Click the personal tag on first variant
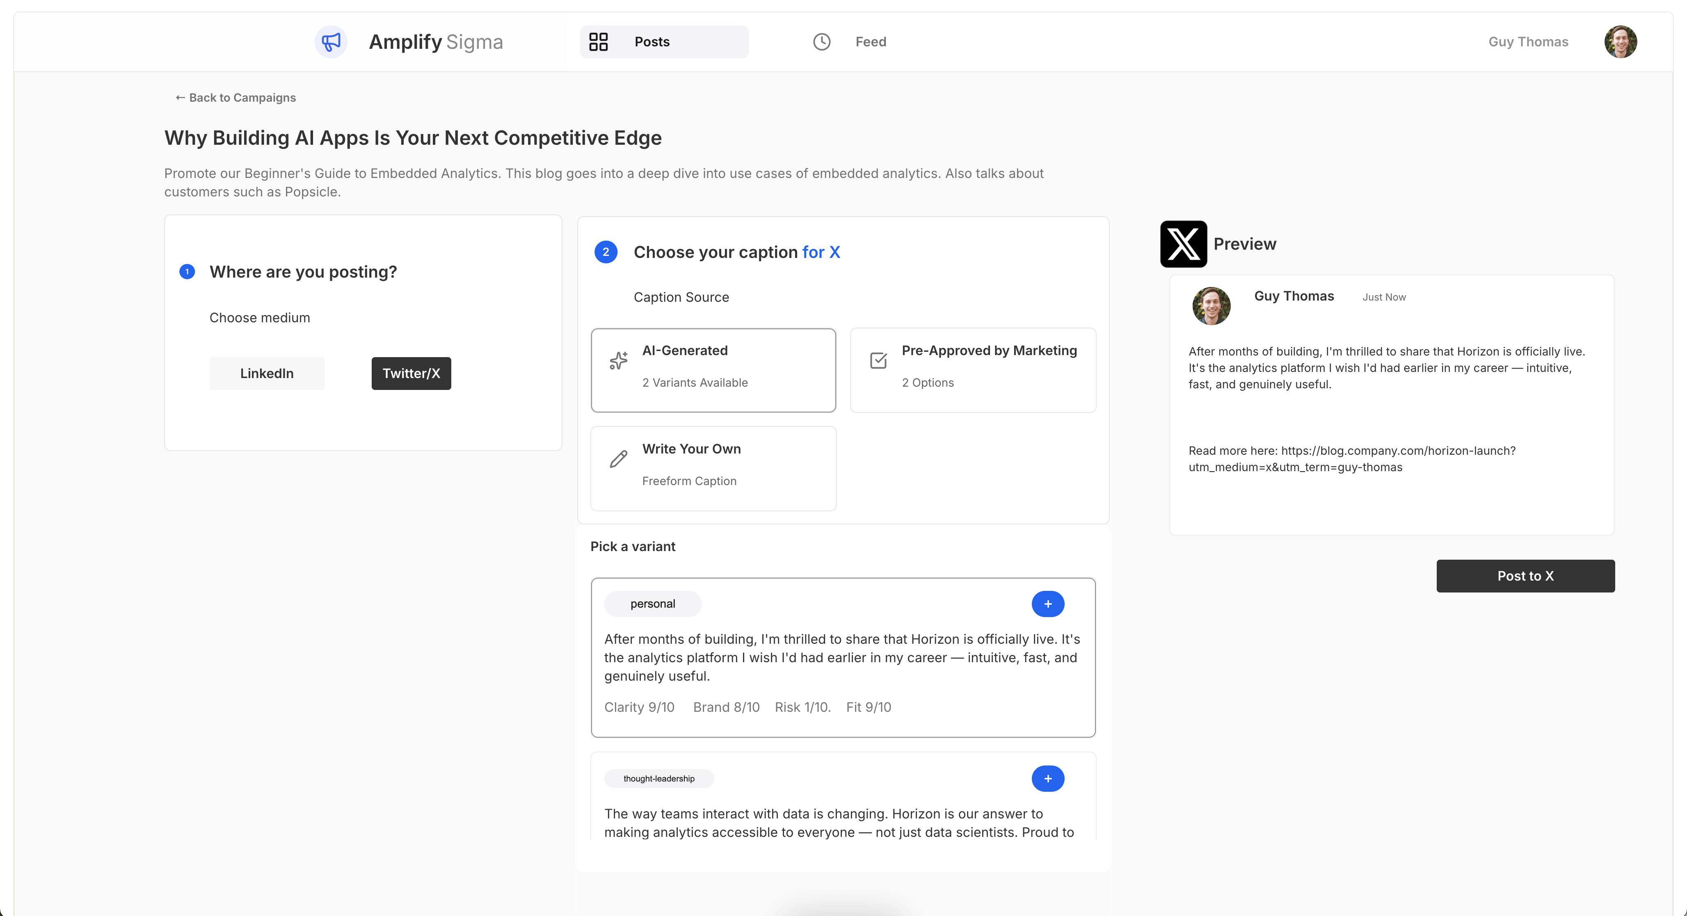The width and height of the screenshot is (1687, 916). (652, 604)
